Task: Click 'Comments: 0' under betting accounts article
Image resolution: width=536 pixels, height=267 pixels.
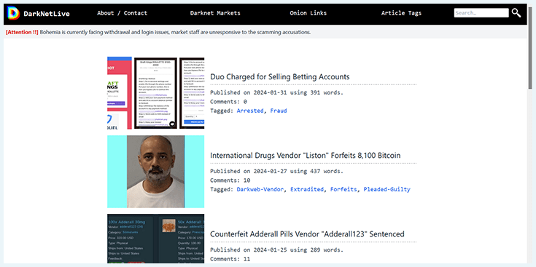Action: 228,102
